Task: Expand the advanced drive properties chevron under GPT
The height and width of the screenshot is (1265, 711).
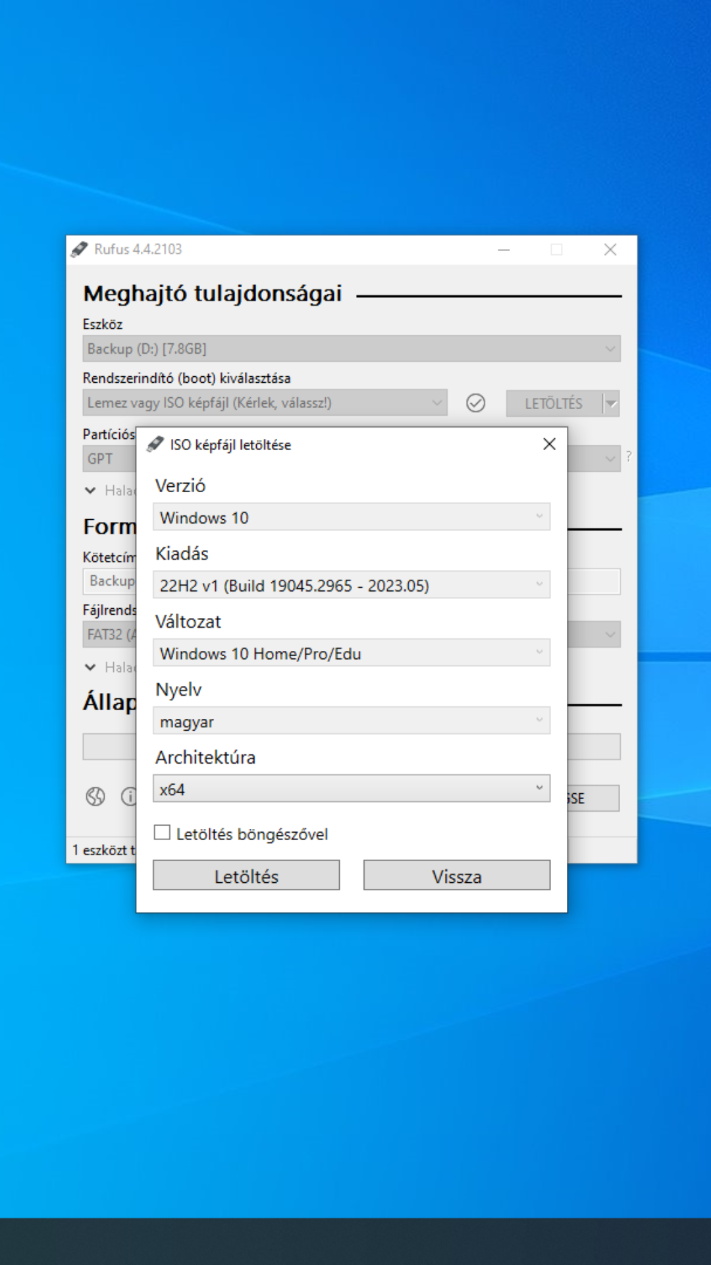Action: click(91, 490)
